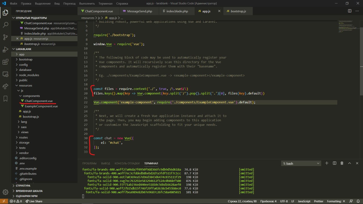The image size is (363, 204).
Task: Expand the app folder
Action: pos(44,54)
